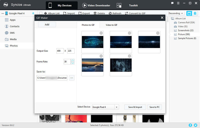Click Convert to GIF in toolbar
The height and width of the screenshot is (128, 200).
point(135,13)
